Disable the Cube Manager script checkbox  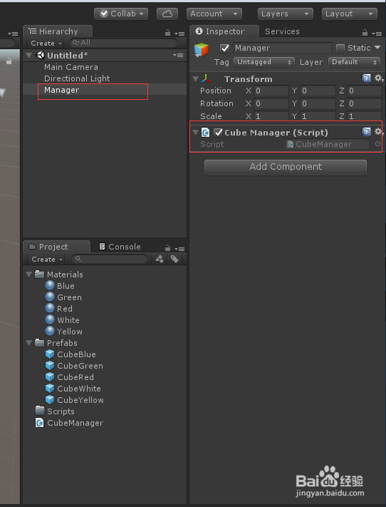(219, 132)
